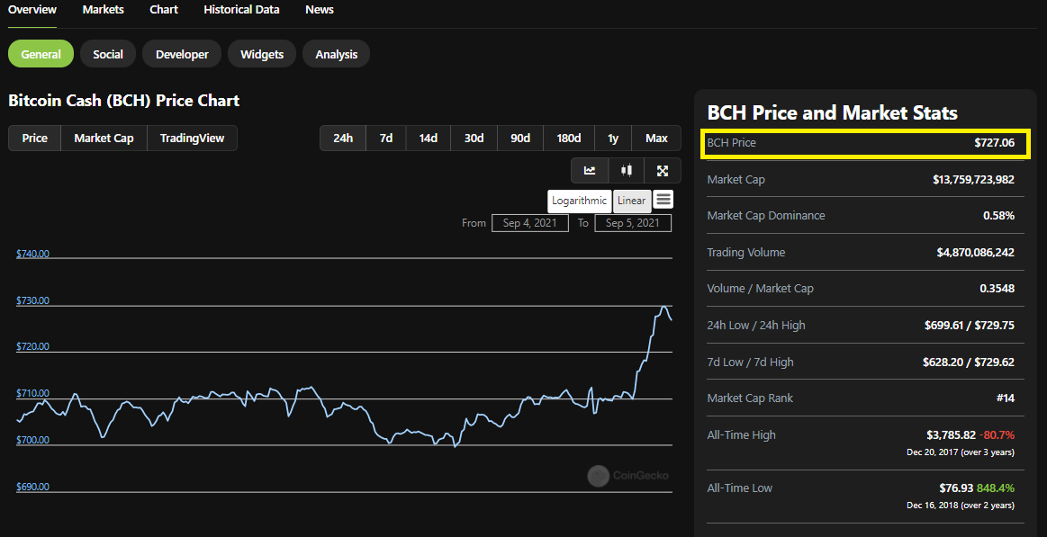Click the All-Time Low price $76.93

tap(956, 488)
